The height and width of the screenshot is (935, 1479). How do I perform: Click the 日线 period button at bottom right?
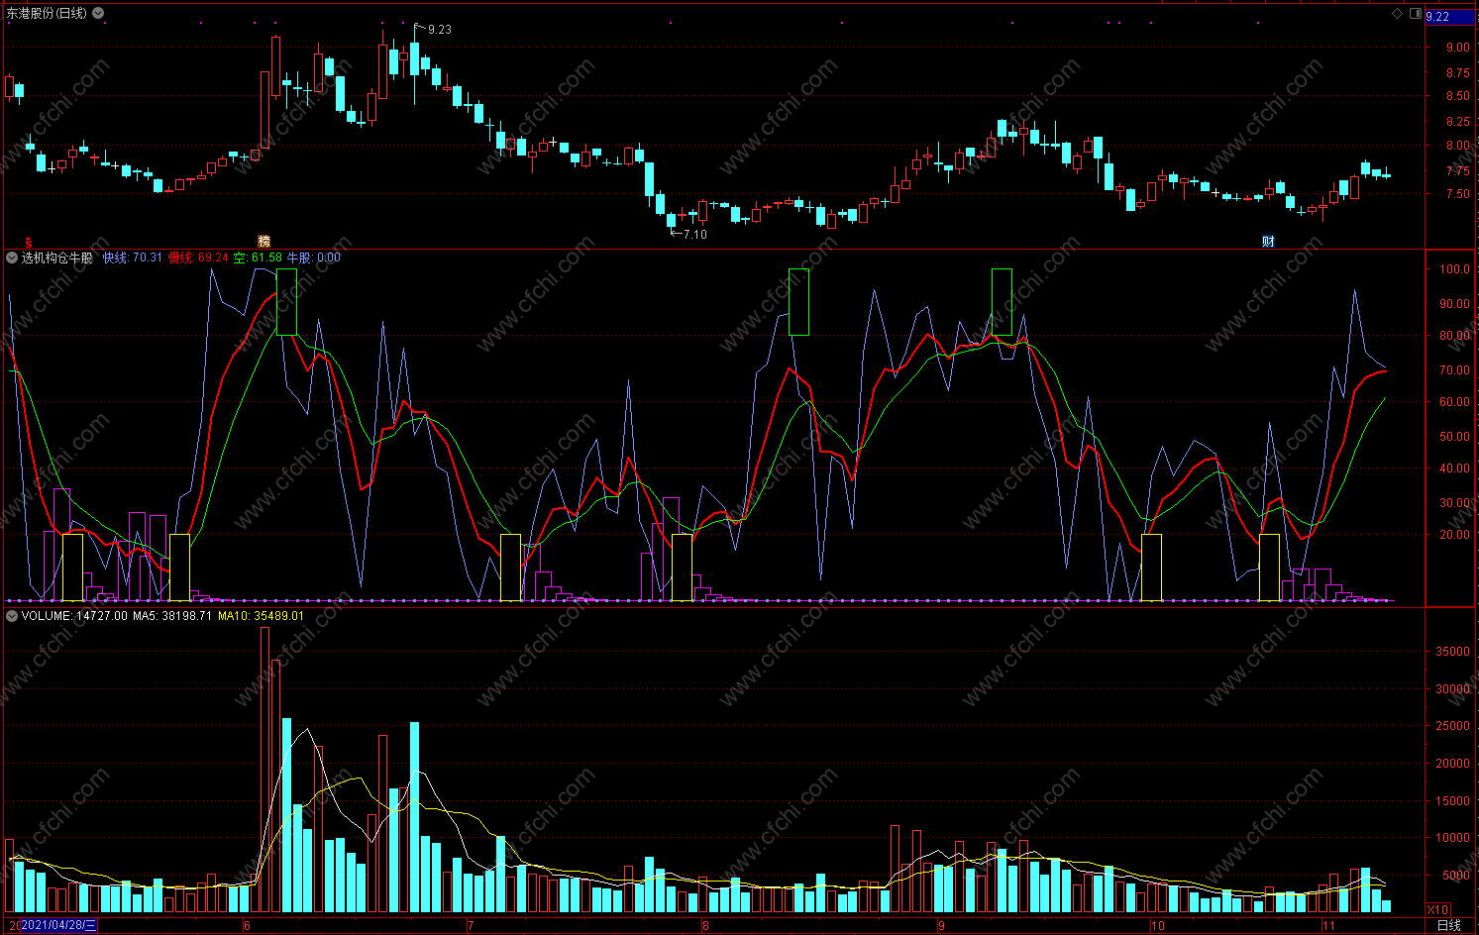pos(1448,925)
